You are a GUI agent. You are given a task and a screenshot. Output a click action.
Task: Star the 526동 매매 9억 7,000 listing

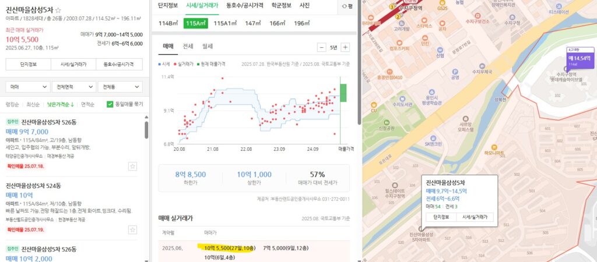pos(132,166)
